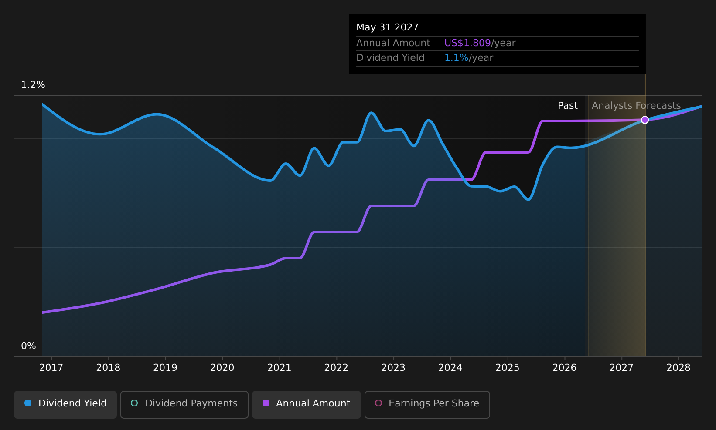Enable the Dividend Payments series

click(x=184, y=404)
